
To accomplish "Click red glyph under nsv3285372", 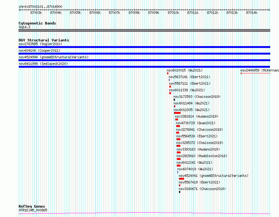I will pyautogui.click(x=178, y=146).
